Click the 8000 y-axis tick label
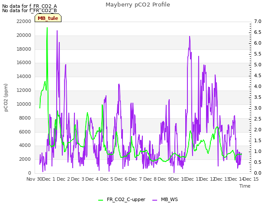 [25, 118]
